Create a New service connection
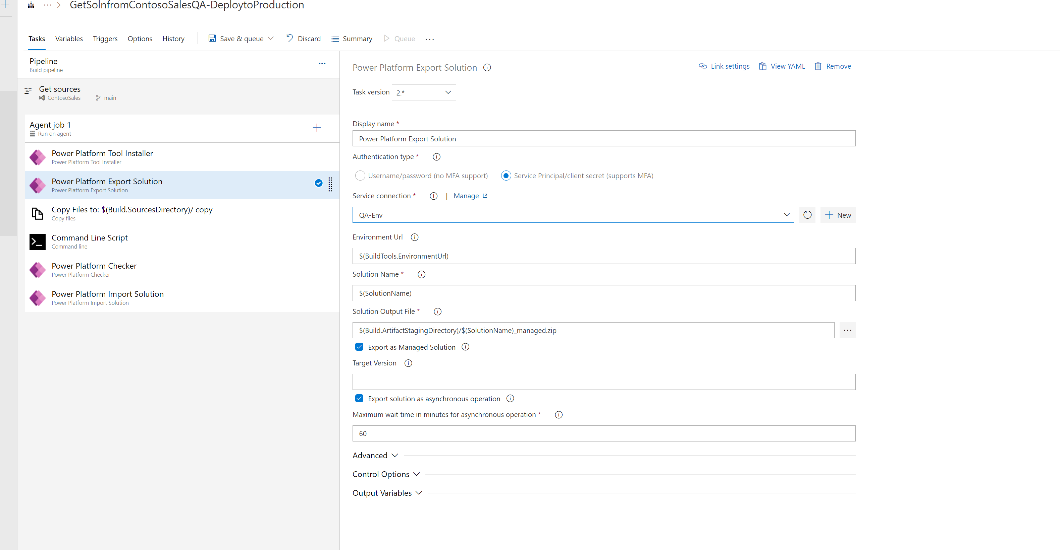This screenshot has width=1060, height=550. [838, 215]
